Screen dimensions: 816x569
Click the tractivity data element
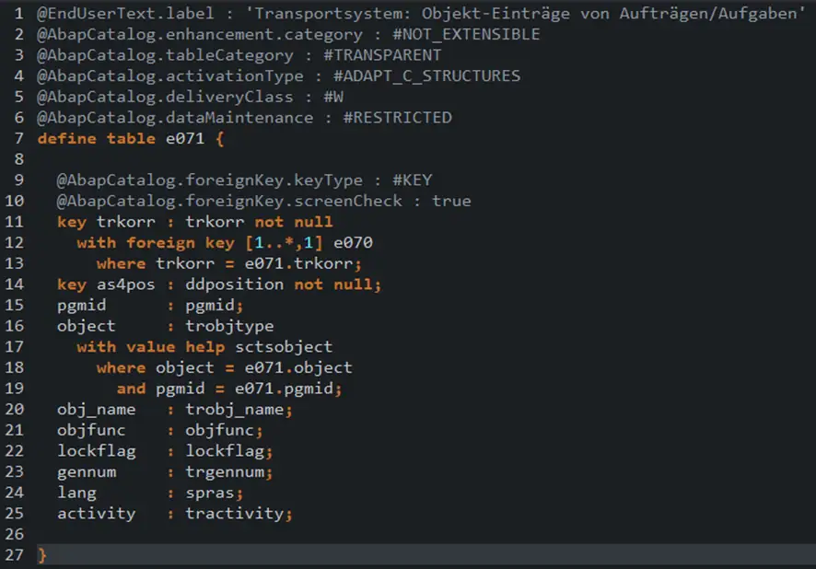coord(235,513)
